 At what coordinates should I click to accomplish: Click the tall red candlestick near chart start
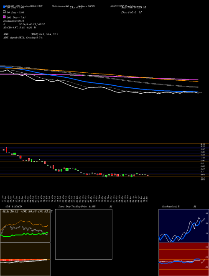[7, 150]
